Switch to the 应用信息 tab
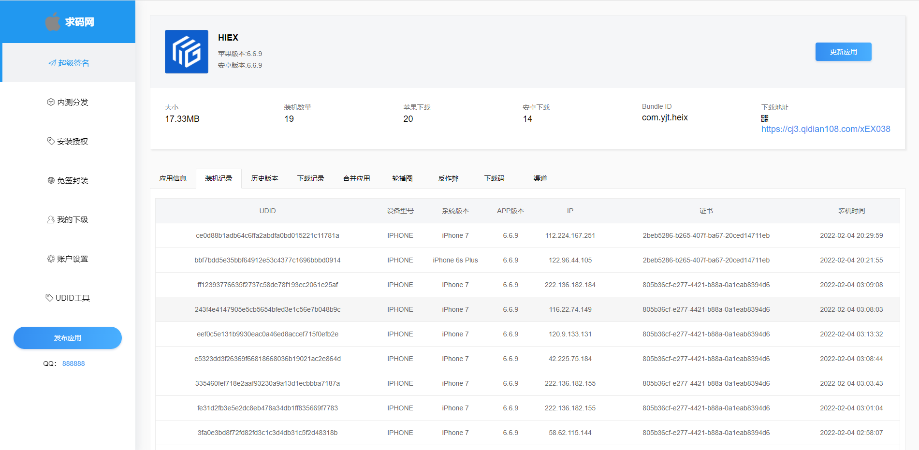Image resolution: width=919 pixels, height=450 pixels. 173,178
